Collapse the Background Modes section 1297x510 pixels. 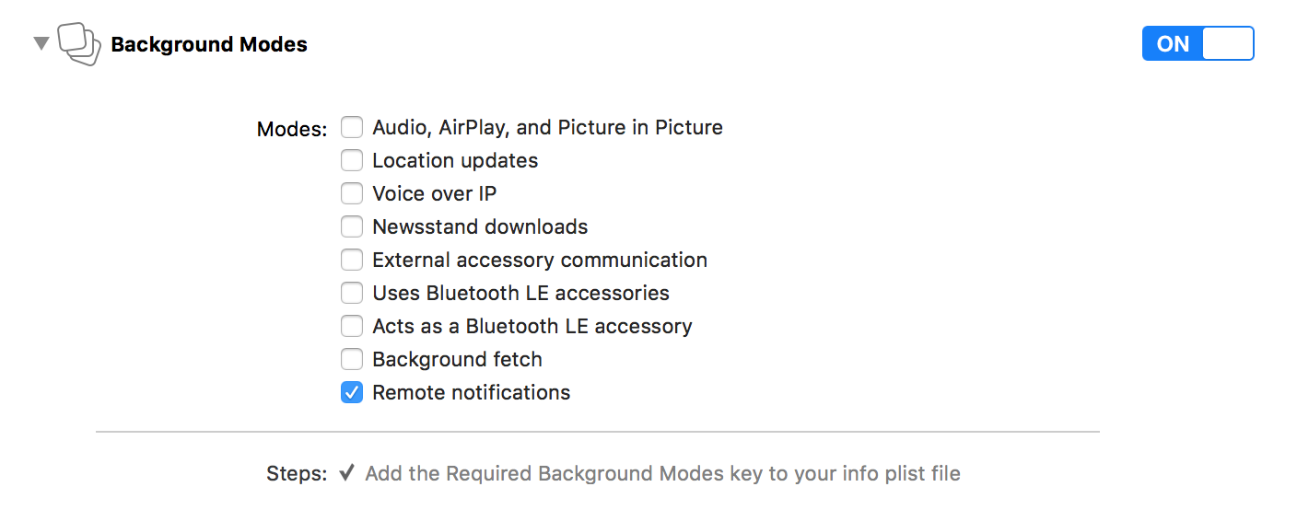(41, 43)
